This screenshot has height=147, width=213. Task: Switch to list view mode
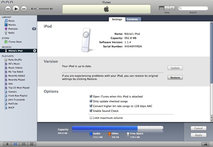pos(162,8)
